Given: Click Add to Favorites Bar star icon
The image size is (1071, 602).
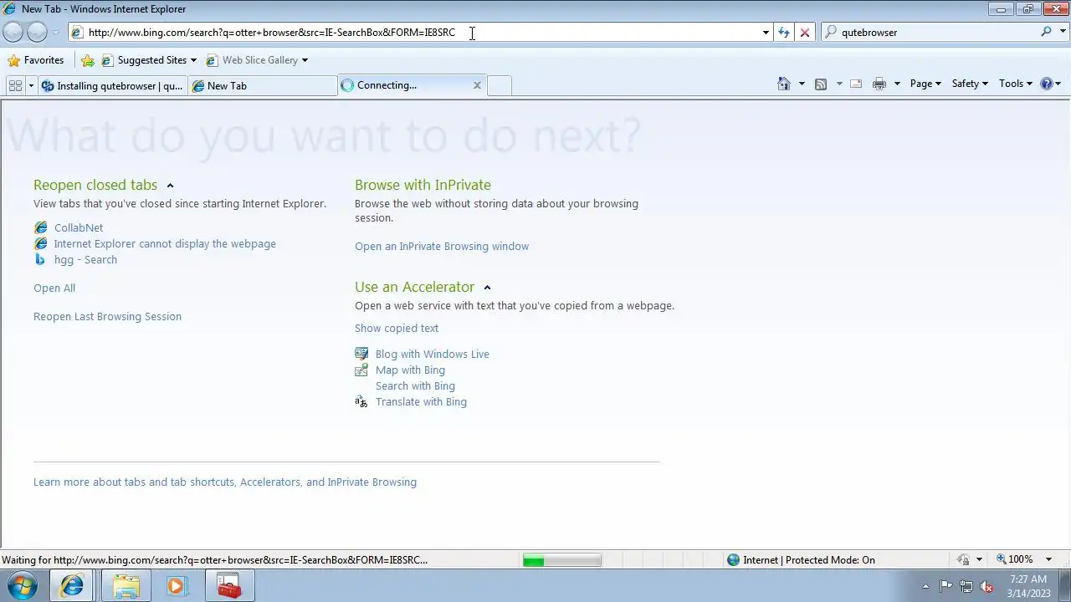Looking at the screenshot, I should point(88,60).
